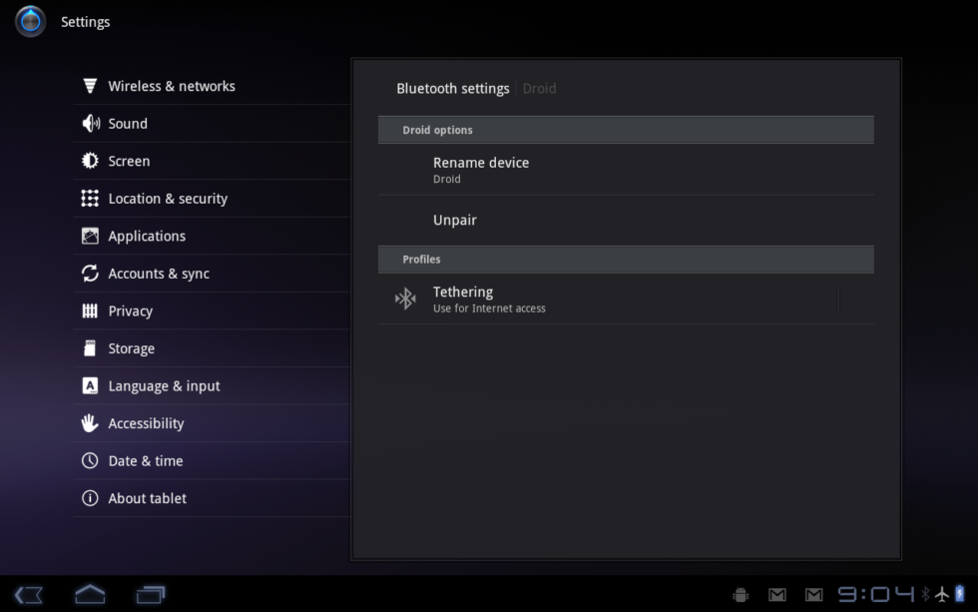Open Wireless & networks settings
Viewport: 978px width, 612px height.
pos(172,87)
